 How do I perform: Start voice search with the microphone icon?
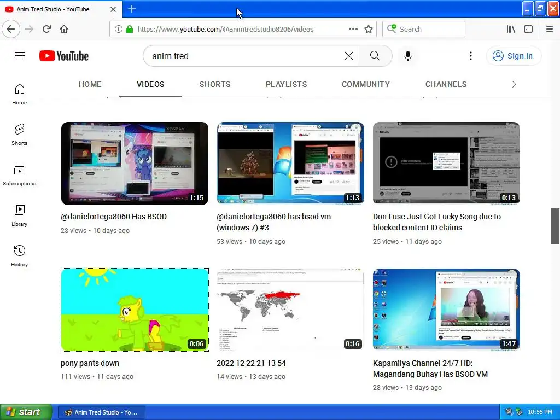[x=408, y=56]
